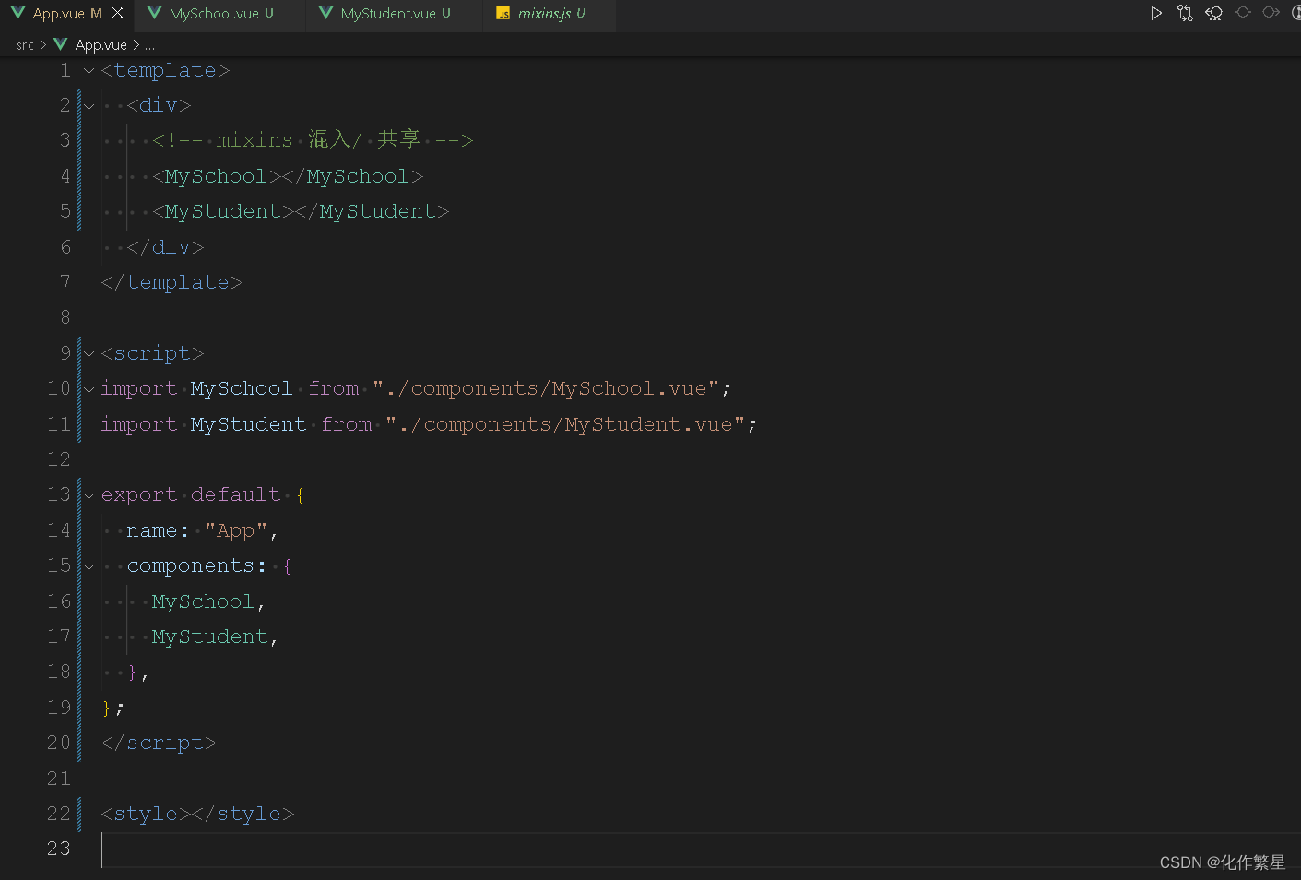
Task: Click the App.vue breadcrumb segment
Action: tap(101, 44)
